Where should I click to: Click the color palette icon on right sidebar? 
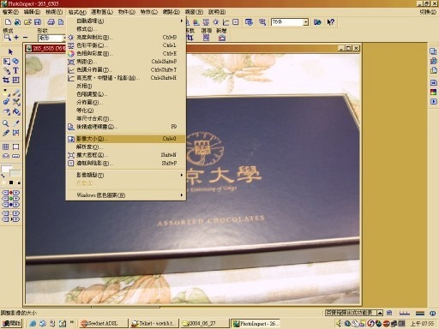click(x=433, y=92)
